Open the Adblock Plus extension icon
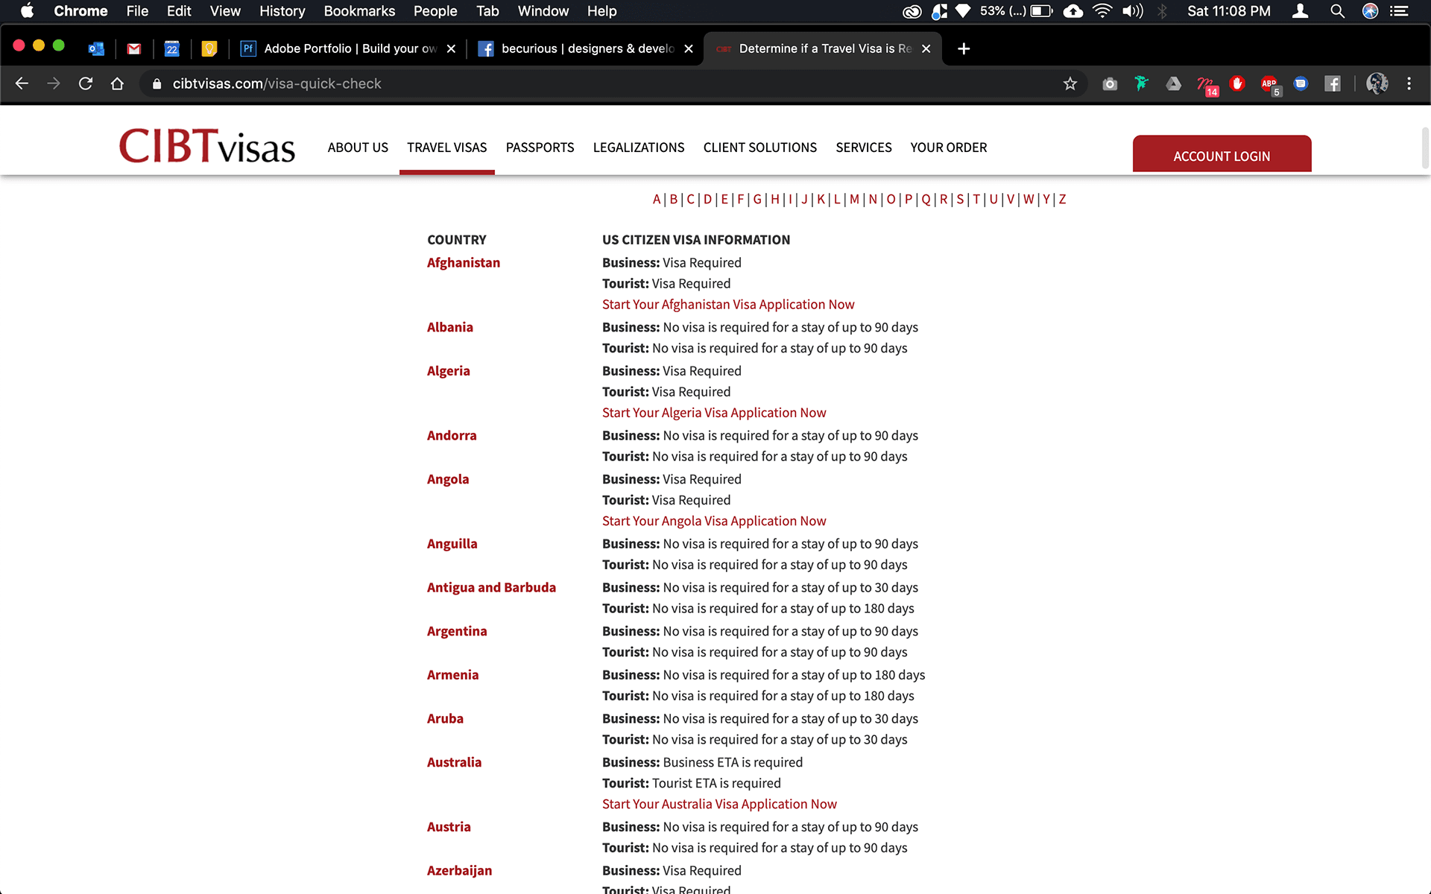Viewport: 1431px width, 894px height. tap(1269, 83)
